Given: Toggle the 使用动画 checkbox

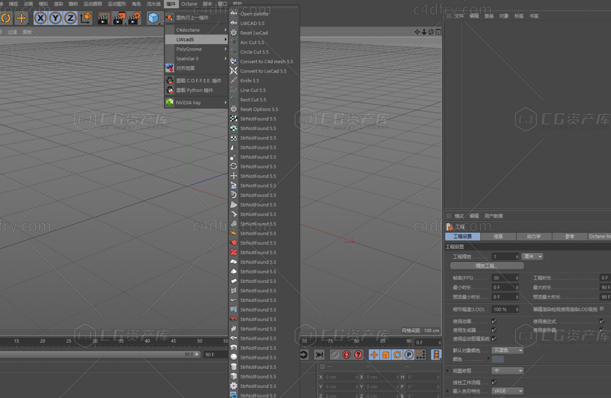Looking at the screenshot, I should [x=494, y=321].
